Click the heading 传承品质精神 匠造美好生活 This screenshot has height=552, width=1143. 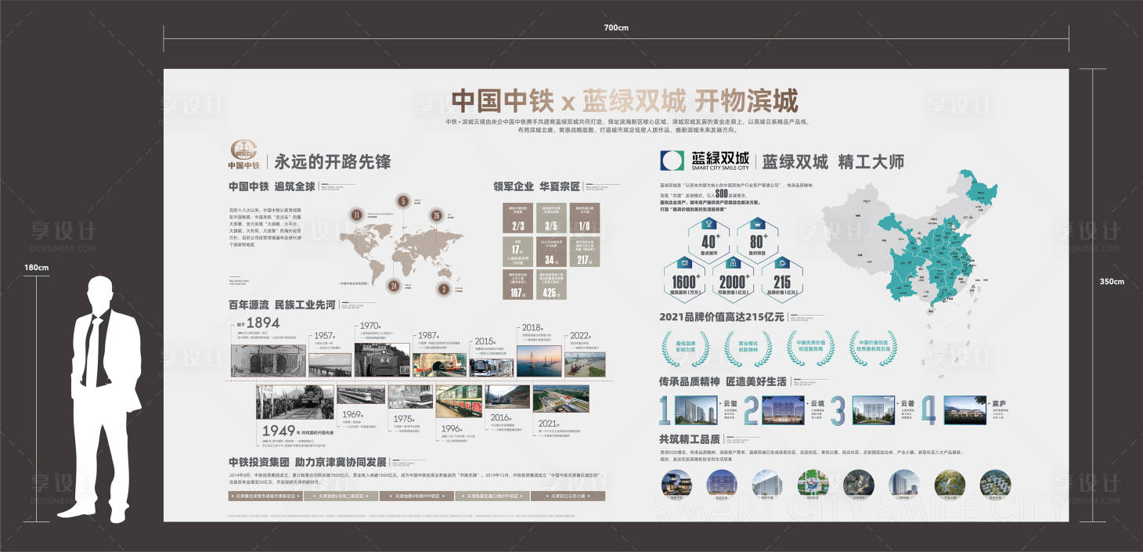723,381
